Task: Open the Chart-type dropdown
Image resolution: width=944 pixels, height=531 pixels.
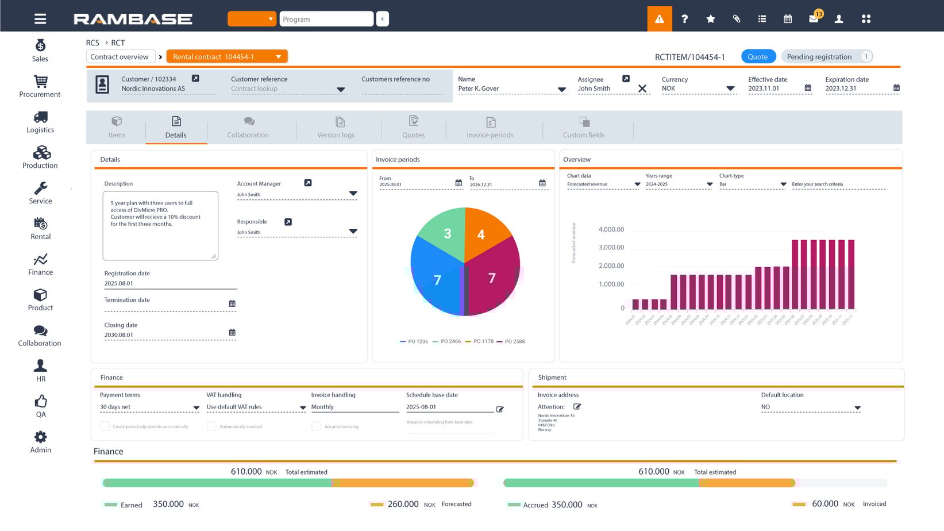Action: pos(784,184)
